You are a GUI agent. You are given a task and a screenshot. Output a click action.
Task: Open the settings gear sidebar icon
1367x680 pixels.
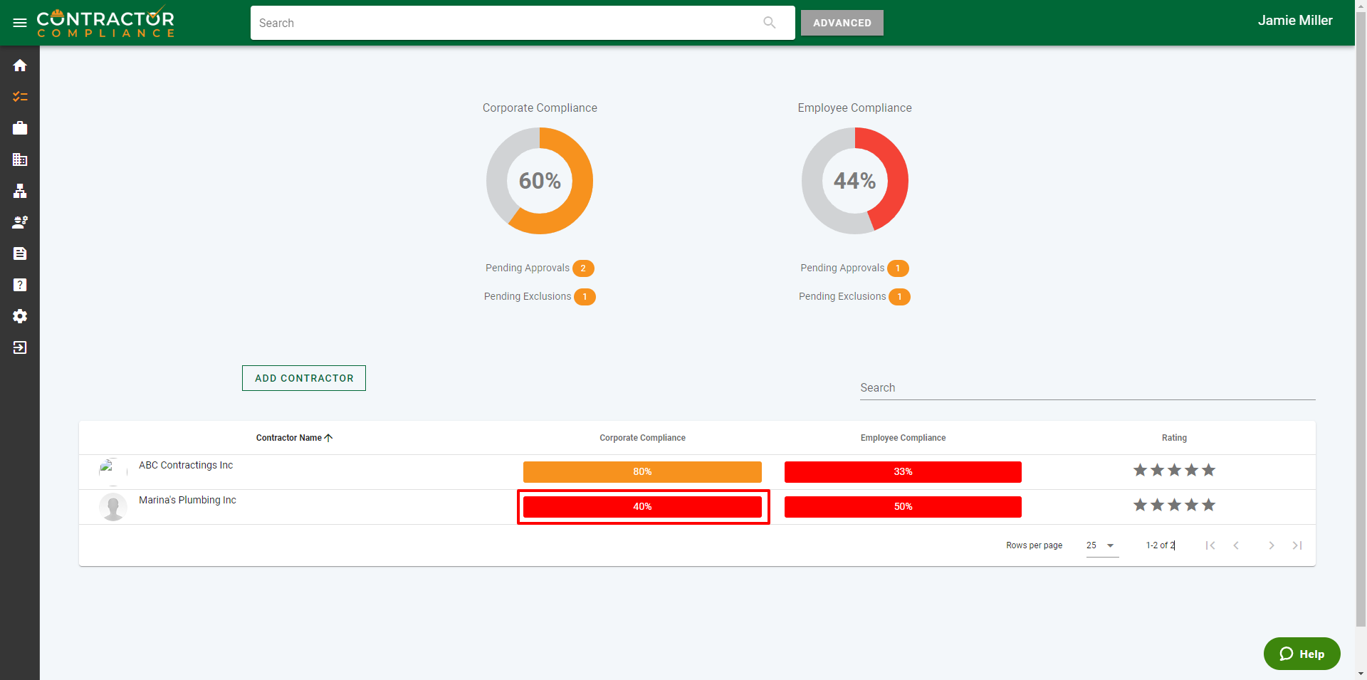click(x=20, y=316)
